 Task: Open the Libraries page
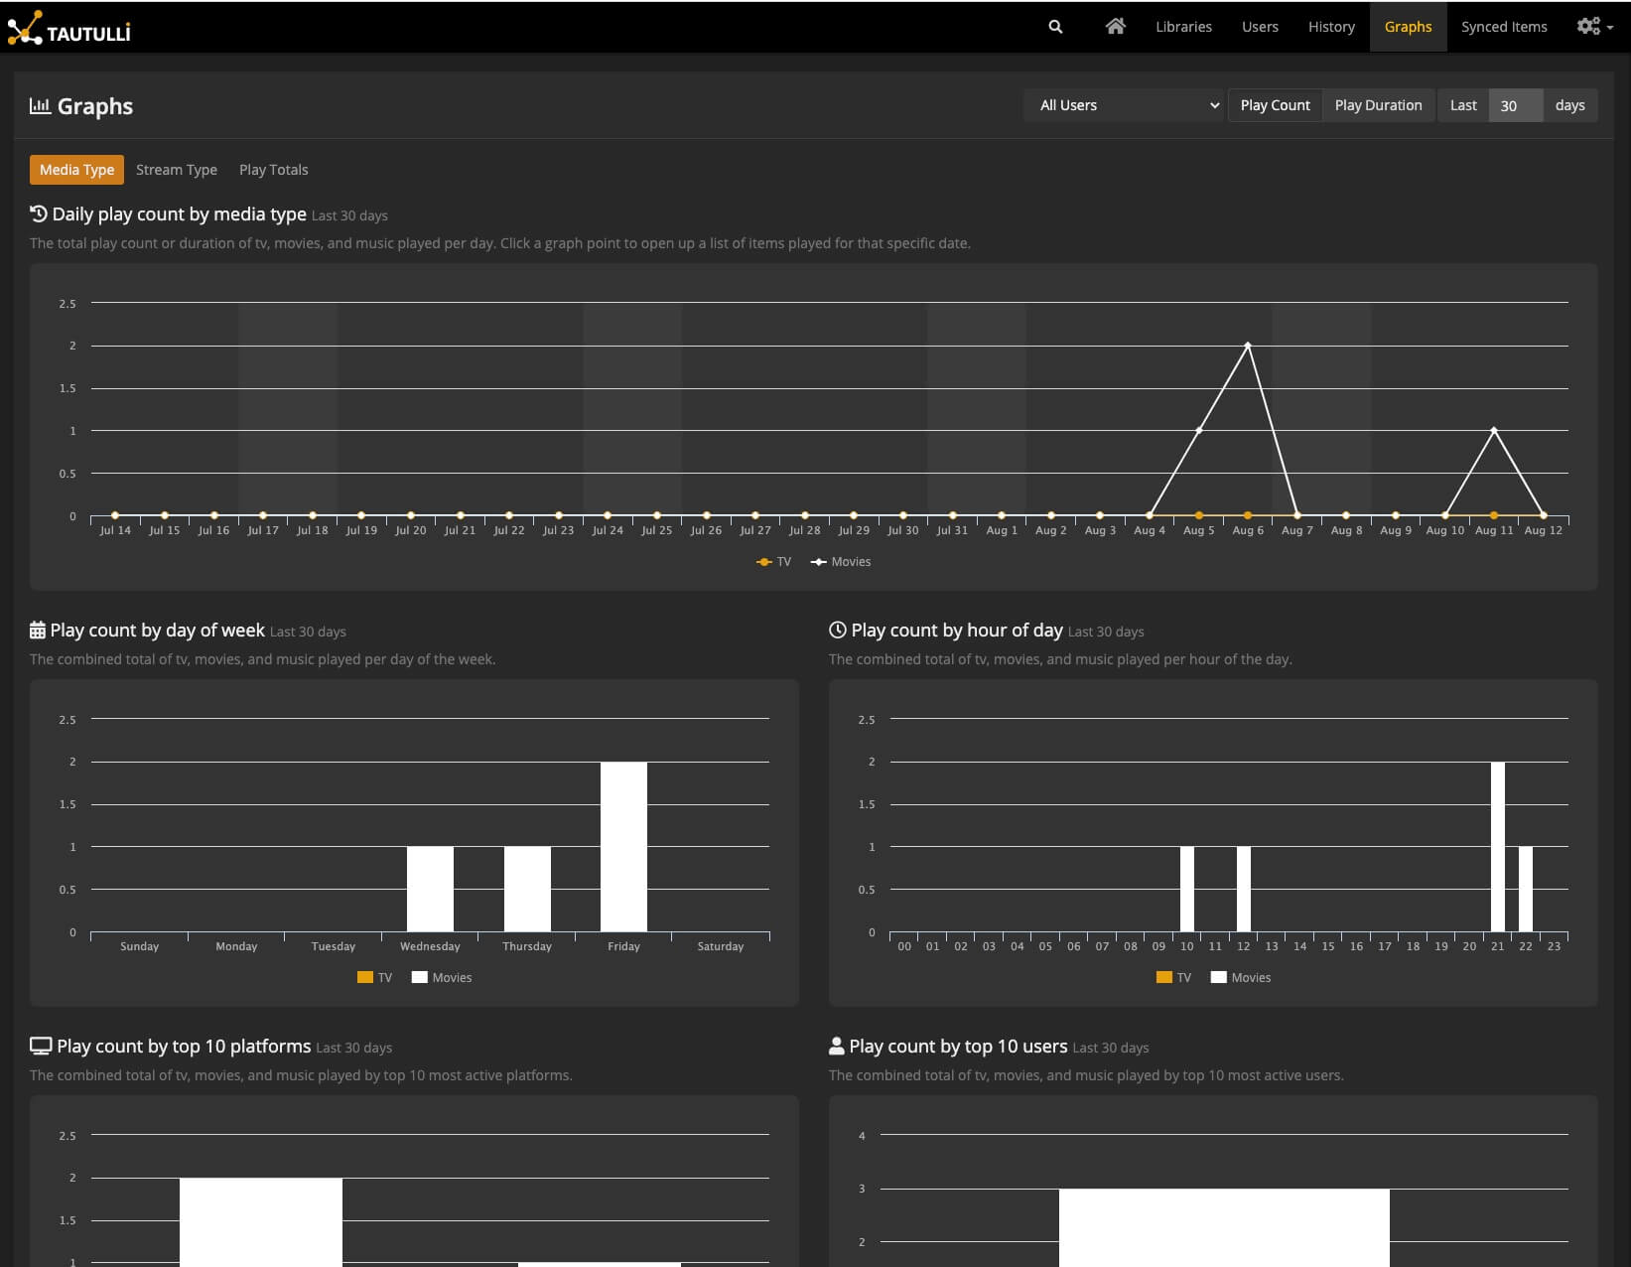(x=1183, y=27)
